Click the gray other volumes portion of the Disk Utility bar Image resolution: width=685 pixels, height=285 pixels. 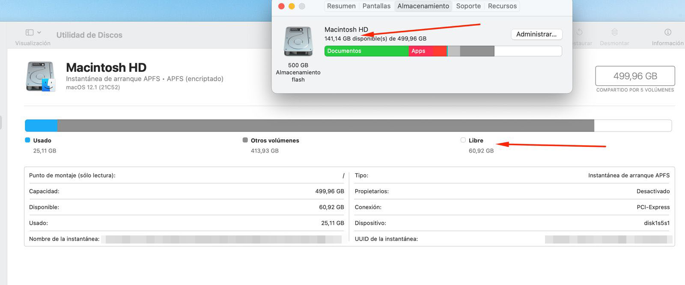(326, 126)
